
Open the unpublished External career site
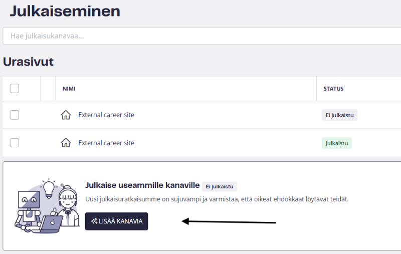[x=106, y=115]
